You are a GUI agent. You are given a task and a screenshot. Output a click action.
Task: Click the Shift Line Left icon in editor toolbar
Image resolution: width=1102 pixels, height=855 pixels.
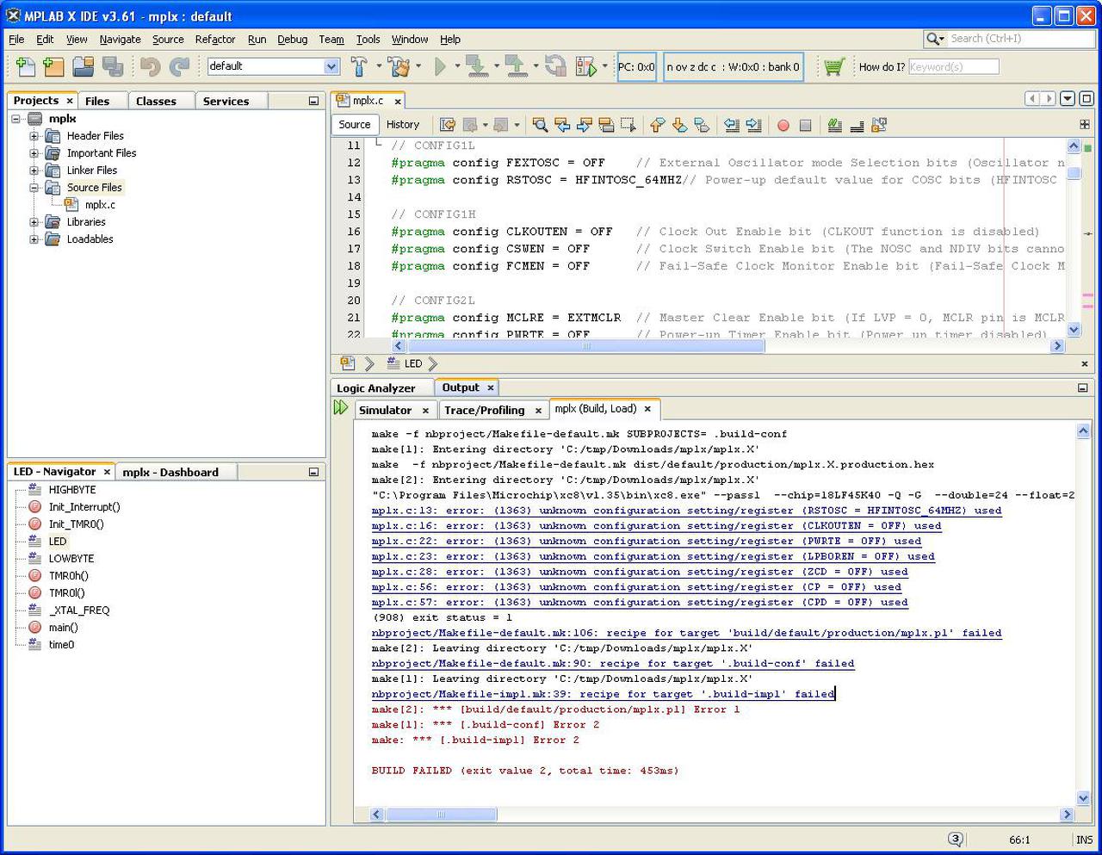click(x=731, y=125)
